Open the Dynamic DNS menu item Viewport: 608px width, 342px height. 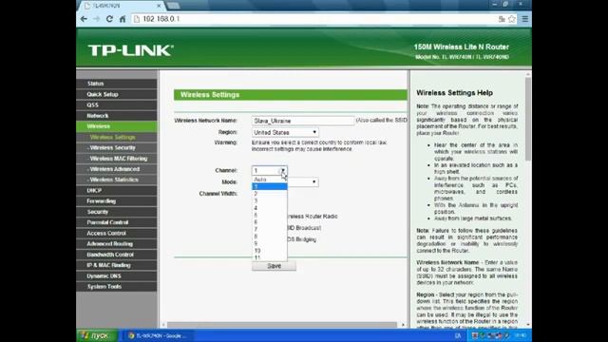(x=117, y=275)
